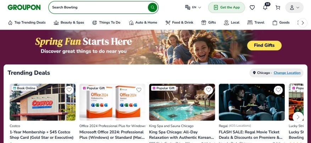The height and width of the screenshot is (143, 311).
Task: Open Microsoft Office 2024 deal title
Action: [x=112, y=135]
